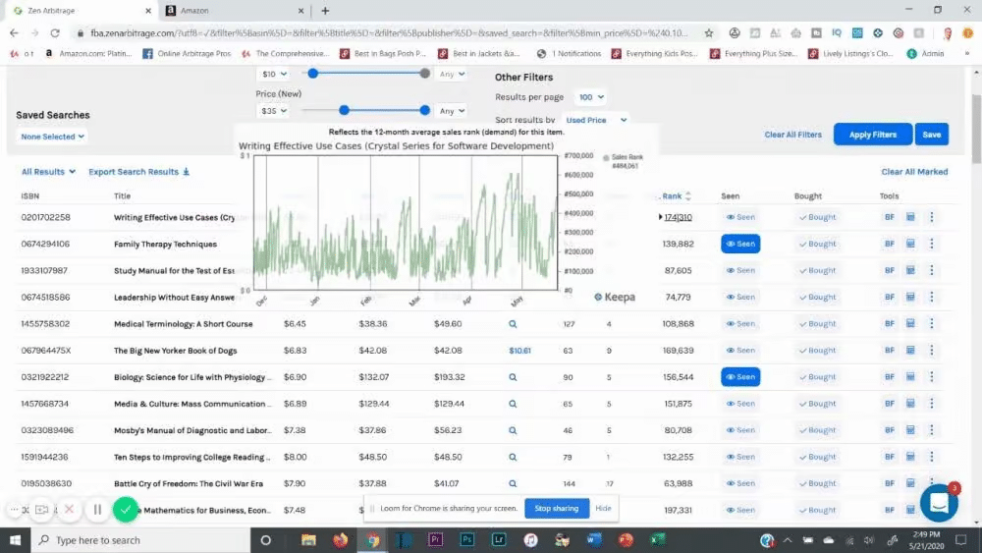The width and height of the screenshot is (982, 553).
Task: Toggle Bought for The Big New Yorker row
Action: click(x=817, y=351)
